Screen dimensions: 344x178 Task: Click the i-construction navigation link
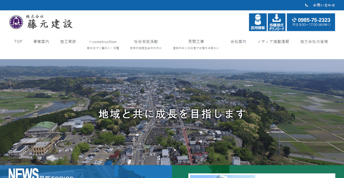click(x=103, y=41)
